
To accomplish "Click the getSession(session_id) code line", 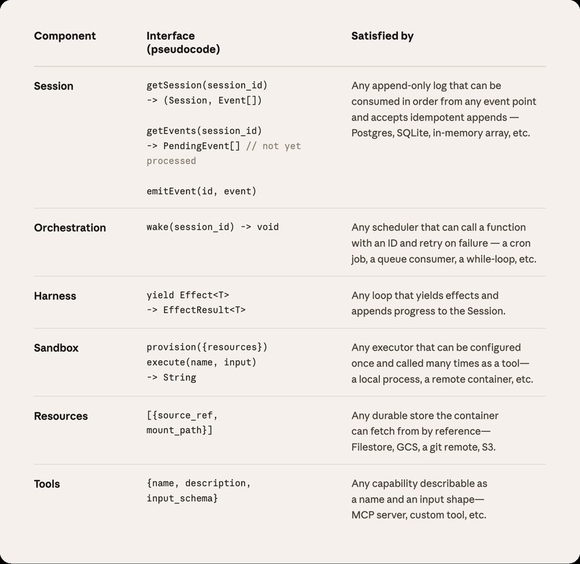I will 207,85.
